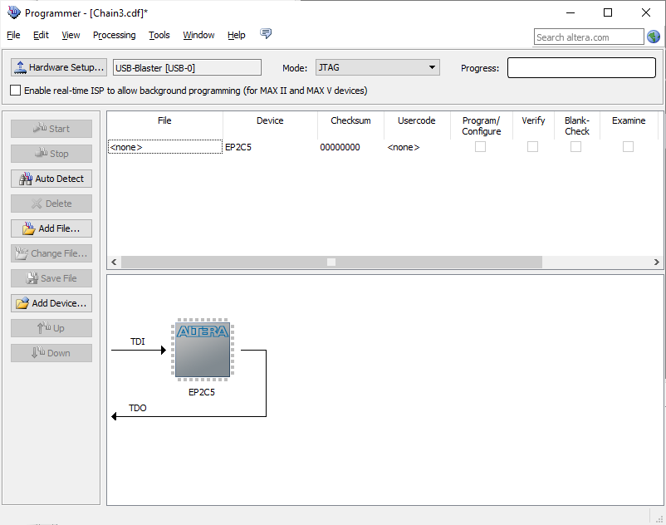666x525 pixels.
Task: Maximize the Programmer window
Action: [608, 12]
